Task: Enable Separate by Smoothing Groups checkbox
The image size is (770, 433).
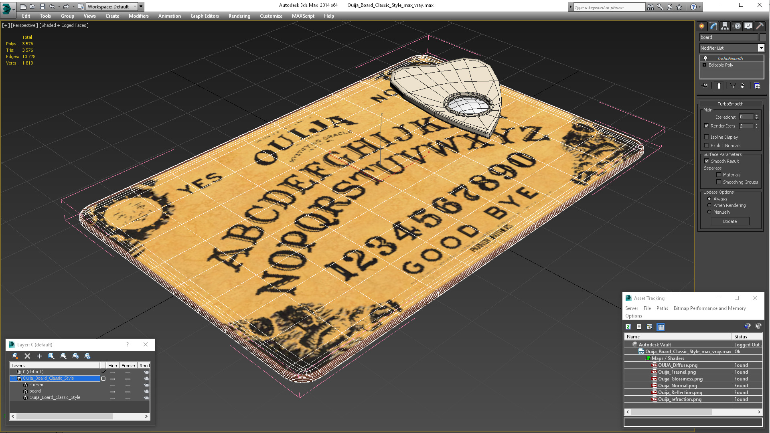Action: pyautogui.click(x=719, y=182)
